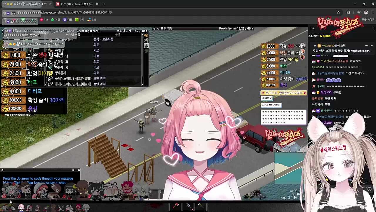The height and width of the screenshot is (212, 376).
Task: Toggle the in-game chat lock icon
Action: pyautogui.click(x=79, y=170)
